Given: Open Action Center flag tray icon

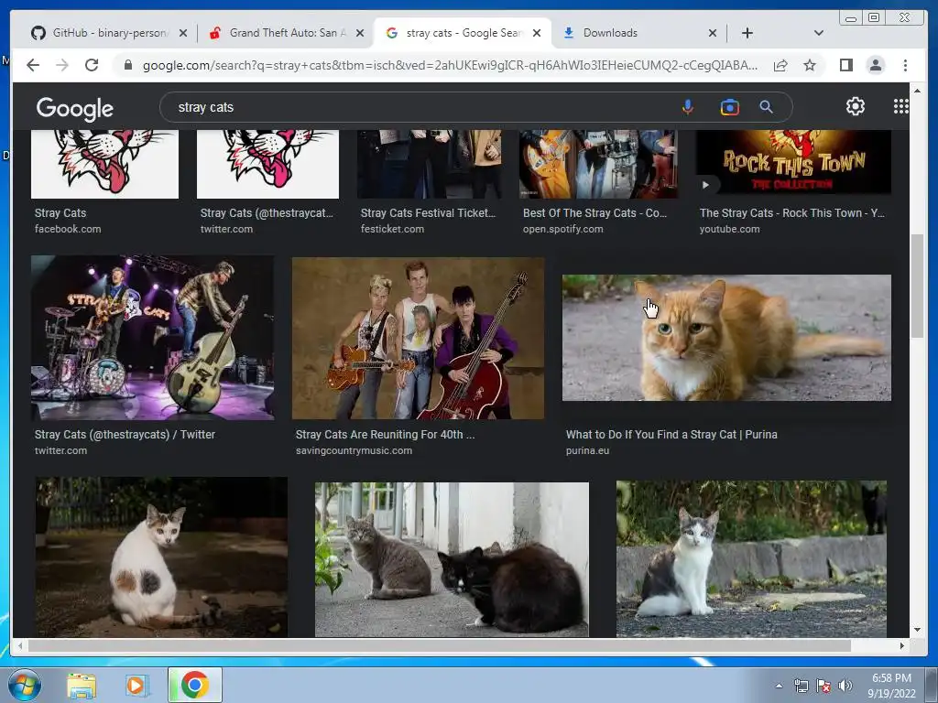Looking at the screenshot, I should 823,686.
